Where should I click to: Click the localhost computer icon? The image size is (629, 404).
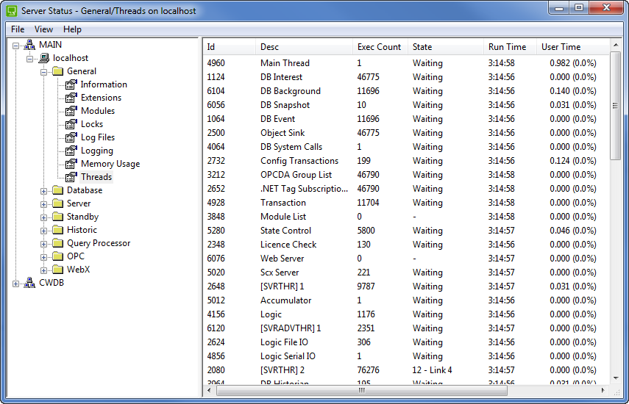click(43, 58)
